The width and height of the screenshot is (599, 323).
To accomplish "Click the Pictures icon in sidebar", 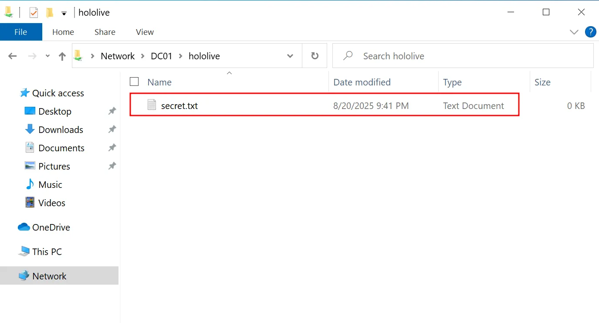I will [30, 166].
